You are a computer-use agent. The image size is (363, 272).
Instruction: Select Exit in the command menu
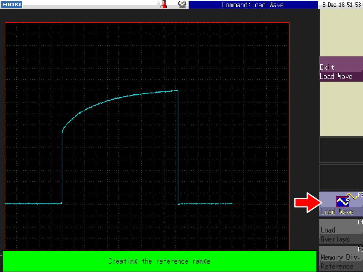(341, 67)
